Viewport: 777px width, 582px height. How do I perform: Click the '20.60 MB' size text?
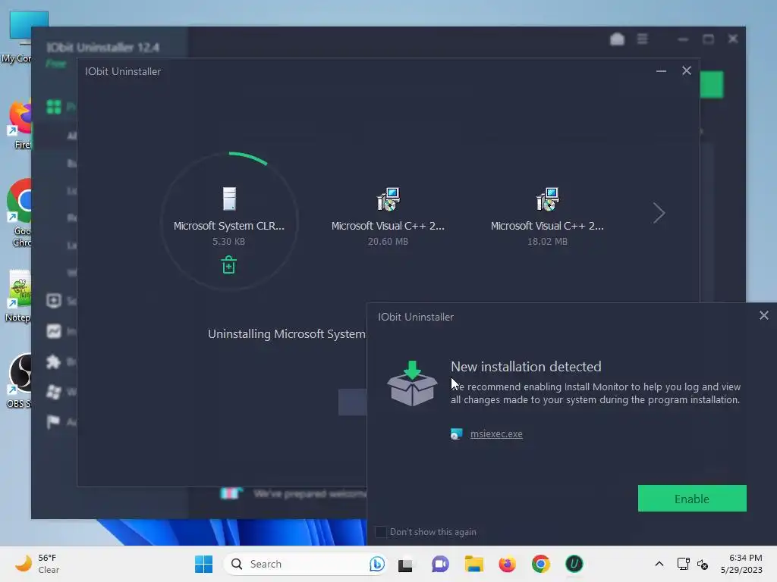click(x=388, y=242)
